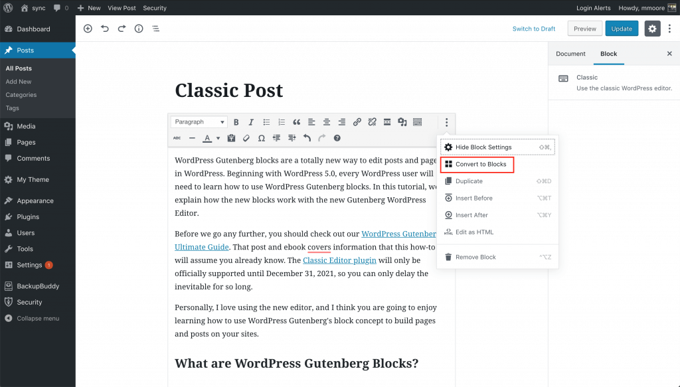Insert a horizontal line
The height and width of the screenshot is (387, 680).
(192, 138)
